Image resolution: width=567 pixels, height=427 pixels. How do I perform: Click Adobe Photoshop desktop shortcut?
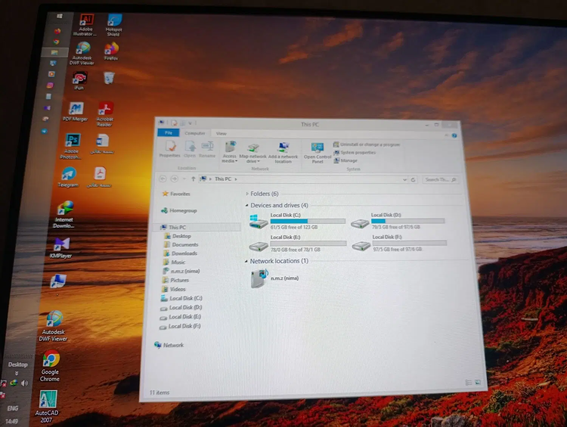pos(71,146)
